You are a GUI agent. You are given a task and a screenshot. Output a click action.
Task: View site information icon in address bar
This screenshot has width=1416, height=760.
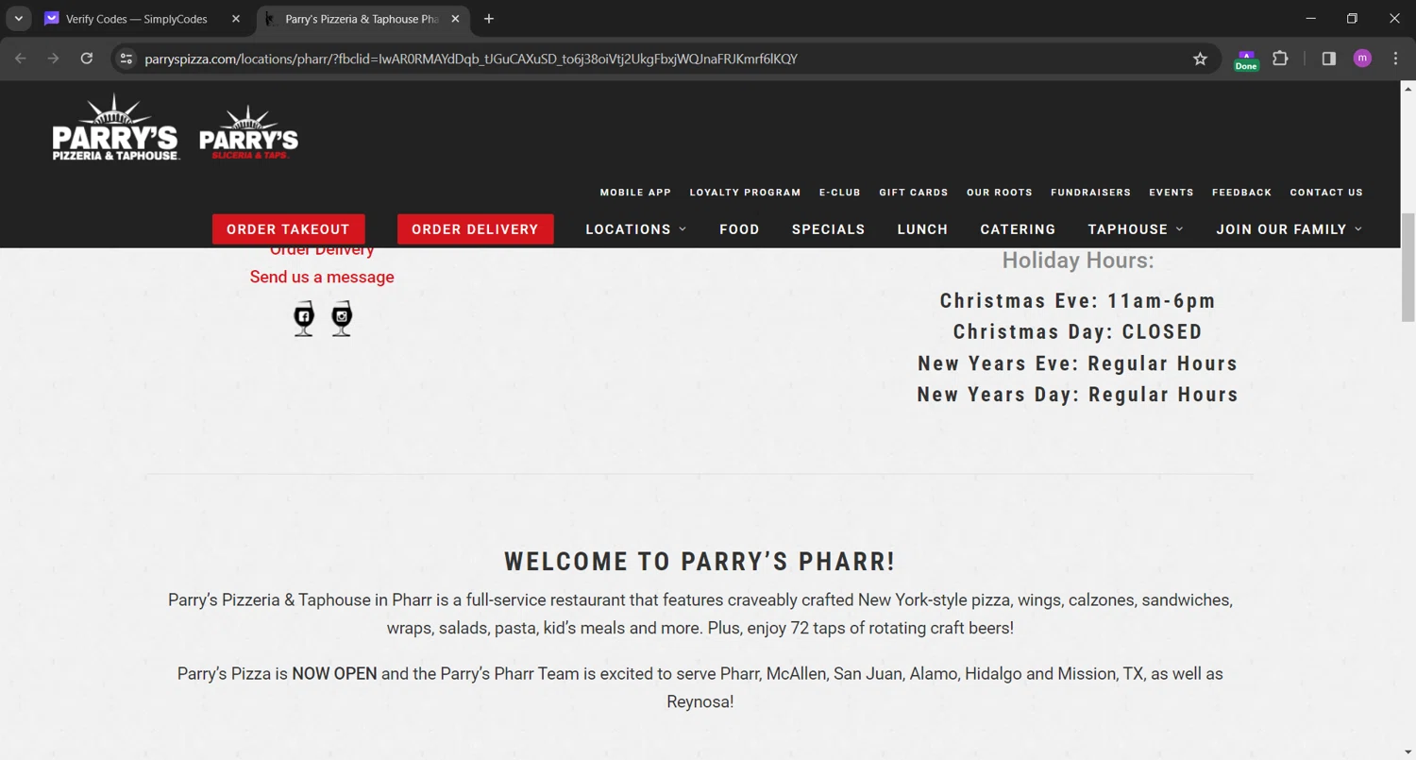126,59
